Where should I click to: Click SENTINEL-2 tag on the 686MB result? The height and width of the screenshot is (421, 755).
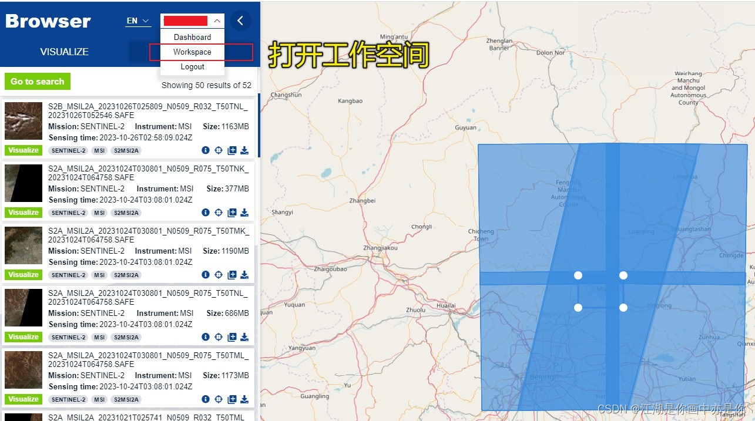tap(68, 337)
